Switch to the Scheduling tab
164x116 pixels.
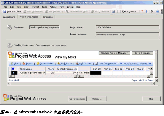point(47,17)
